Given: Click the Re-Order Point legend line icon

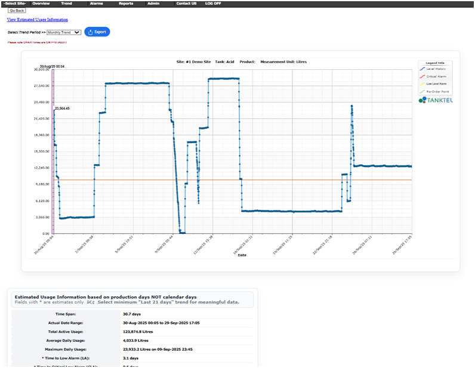Looking at the screenshot, I should coord(422,91).
